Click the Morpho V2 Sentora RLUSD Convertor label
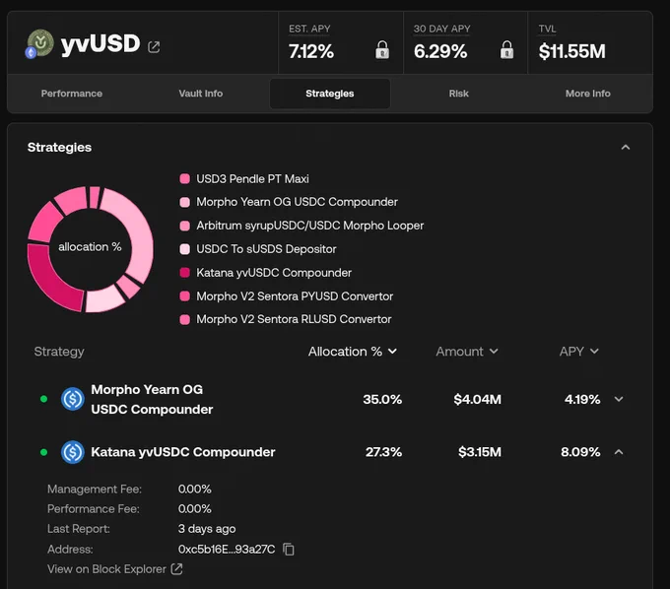The image size is (670, 589). [x=294, y=319]
